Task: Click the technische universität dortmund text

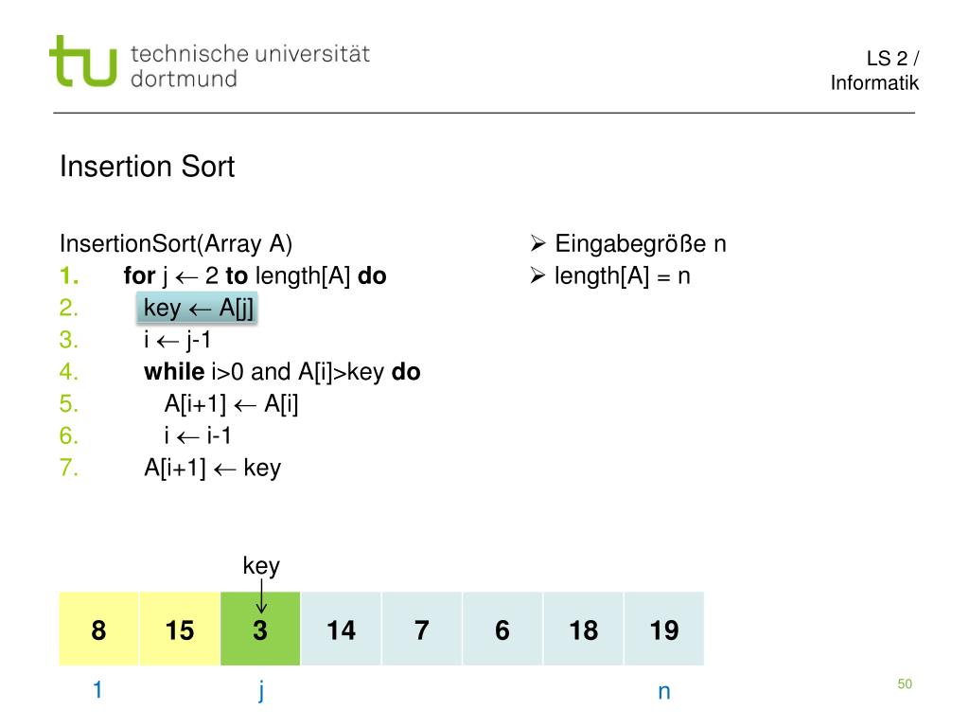Action: [250, 66]
